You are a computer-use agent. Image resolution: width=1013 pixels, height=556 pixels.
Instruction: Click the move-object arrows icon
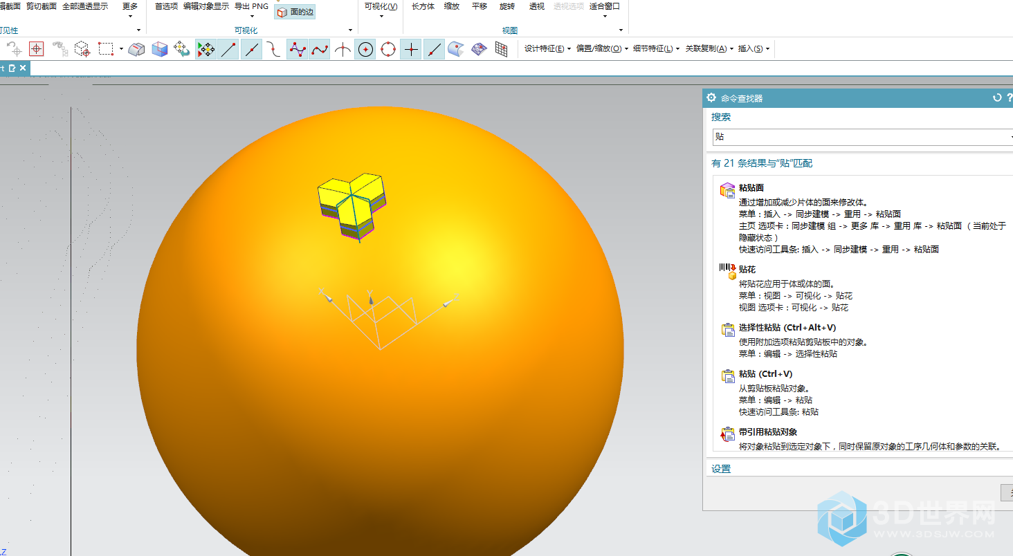pos(182,49)
